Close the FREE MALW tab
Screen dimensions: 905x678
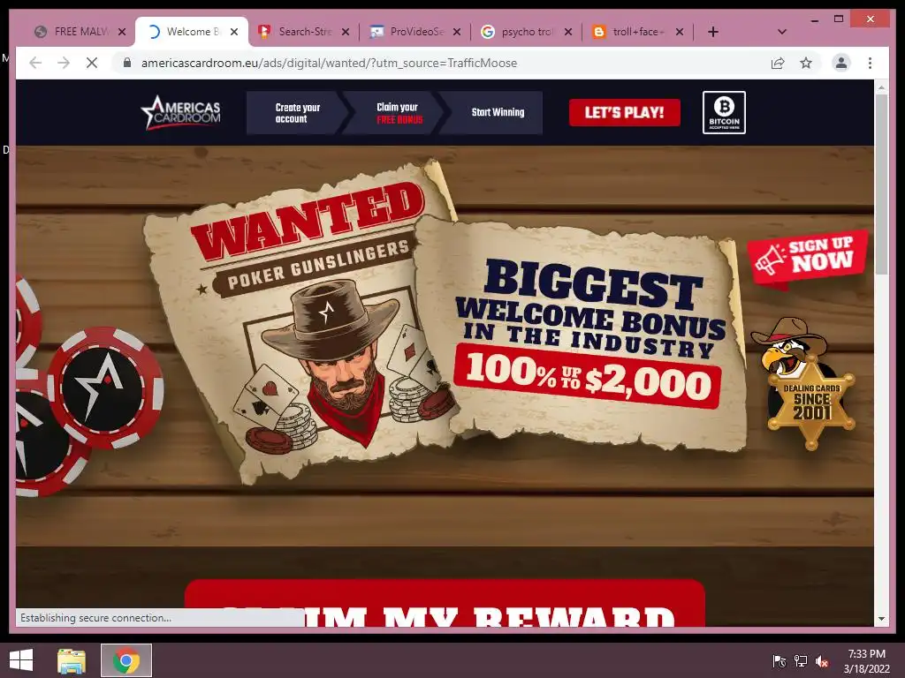click(122, 32)
